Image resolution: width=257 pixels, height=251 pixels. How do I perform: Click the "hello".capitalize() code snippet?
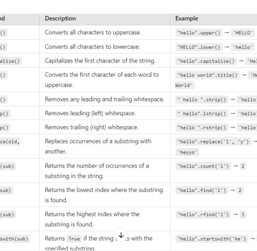point(206,61)
